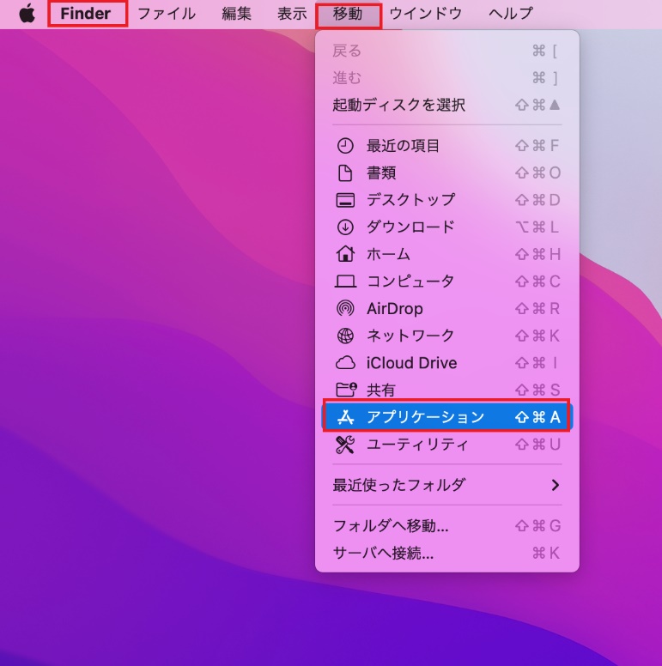Click the chevron arrow for 最近使ったフォルダ
This screenshot has height=666, width=662.
[x=555, y=485]
